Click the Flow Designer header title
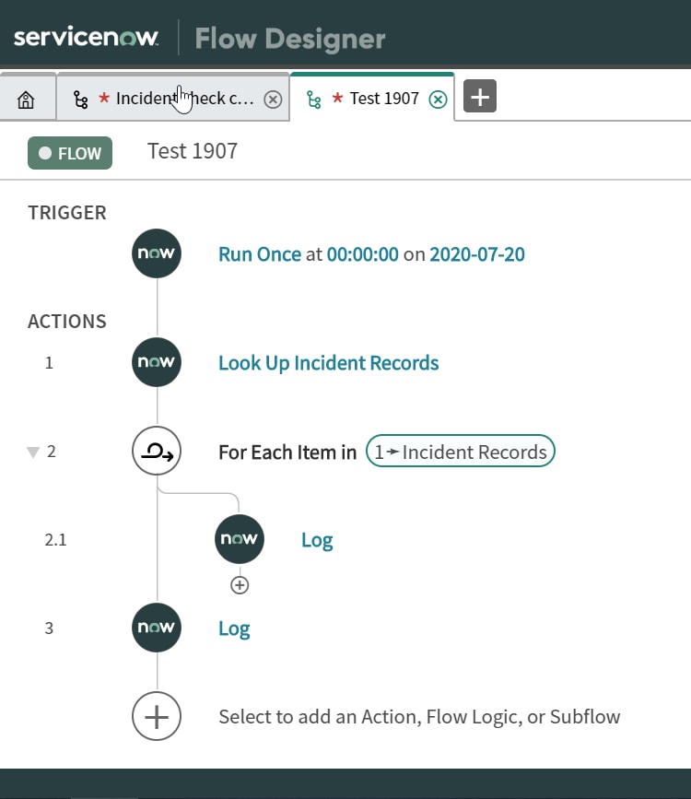The height and width of the screenshot is (799, 691). [x=290, y=39]
